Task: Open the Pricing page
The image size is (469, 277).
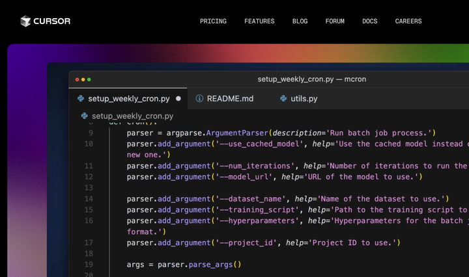Action: [x=213, y=21]
